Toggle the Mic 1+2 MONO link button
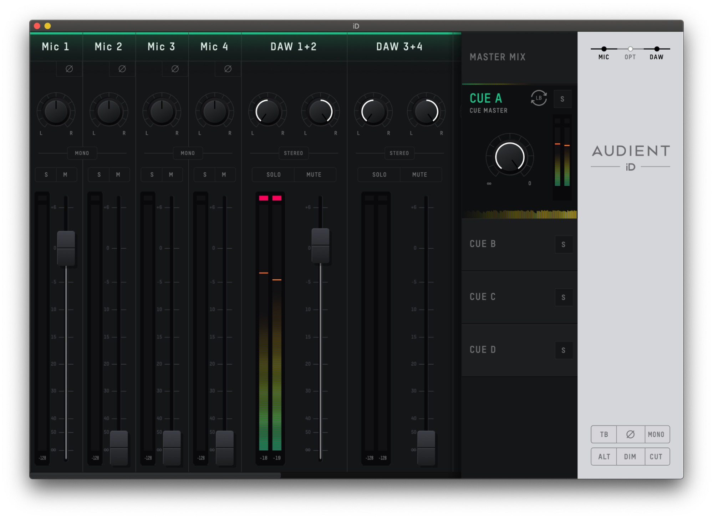The width and height of the screenshot is (713, 518). 82,153
